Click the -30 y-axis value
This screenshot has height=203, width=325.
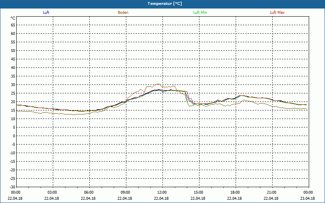[x=12, y=187]
